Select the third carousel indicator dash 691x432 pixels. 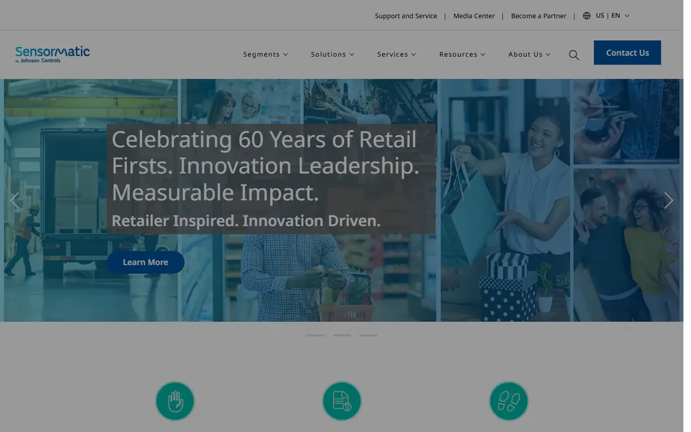[x=368, y=335]
